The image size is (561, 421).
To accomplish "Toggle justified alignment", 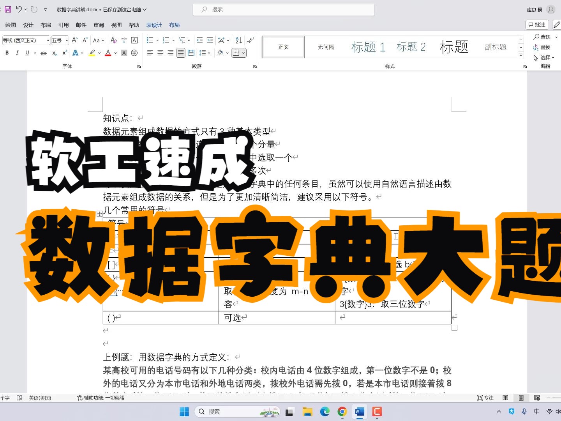I will click(x=181, y=53).
